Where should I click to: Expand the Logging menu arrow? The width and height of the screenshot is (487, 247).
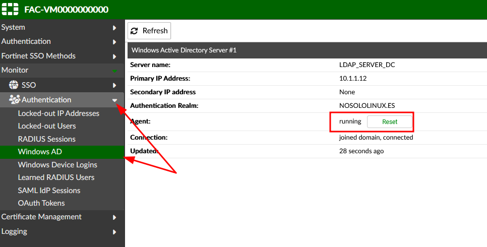point(114,232)
